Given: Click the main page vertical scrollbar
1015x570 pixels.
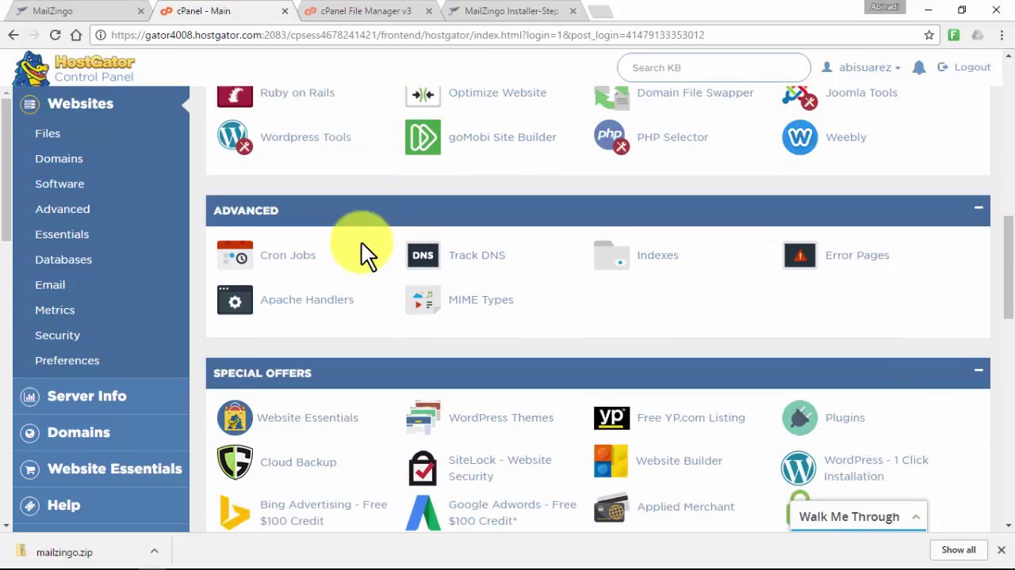Looking at the screenshot, I should point(1009,267).
